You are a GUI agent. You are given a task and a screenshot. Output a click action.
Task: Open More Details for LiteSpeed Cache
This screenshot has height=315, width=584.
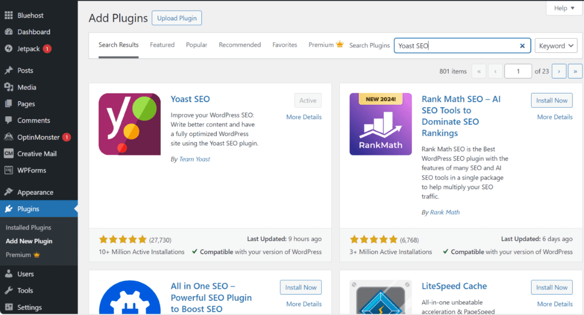(555, 304)
